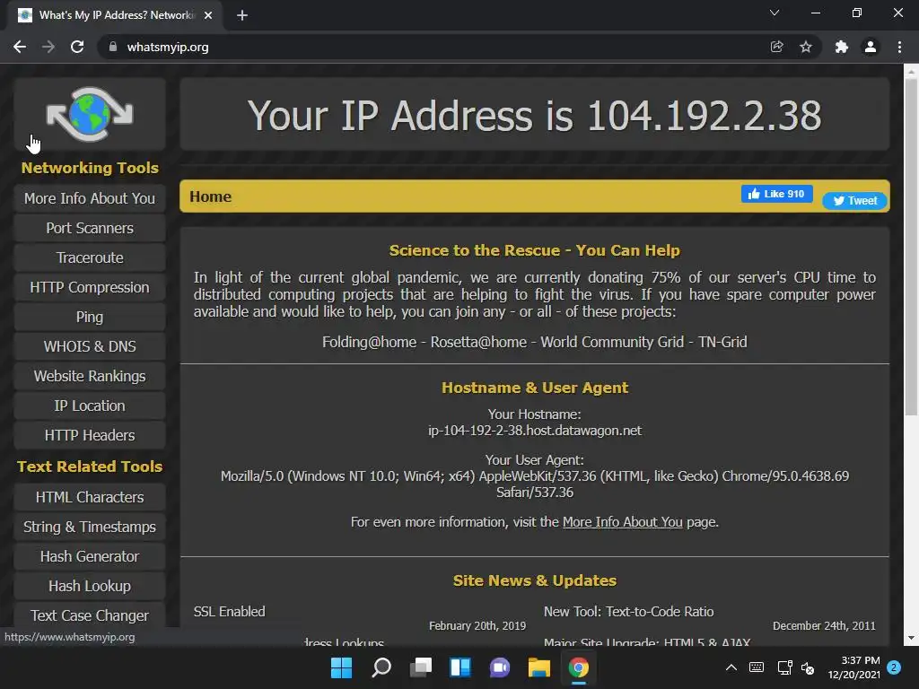Image resolution: width=919 pixels, height=689 pixels.
Task: Click the network status tray icon
Action: [x=784, y=667]
